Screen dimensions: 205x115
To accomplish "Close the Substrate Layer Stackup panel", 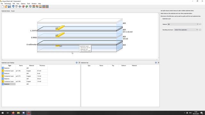I will [x=79, y=63].
